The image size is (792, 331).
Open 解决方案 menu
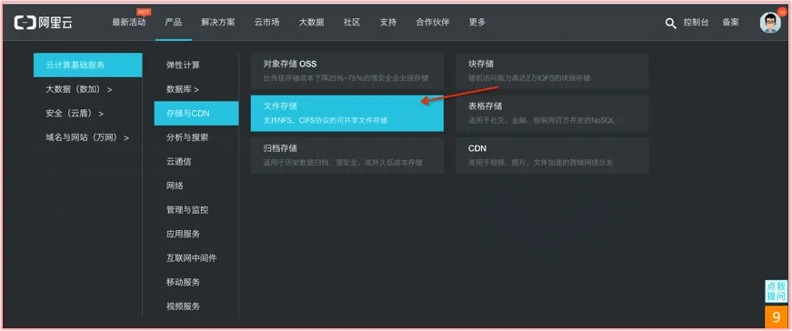(x=217, y=22)
